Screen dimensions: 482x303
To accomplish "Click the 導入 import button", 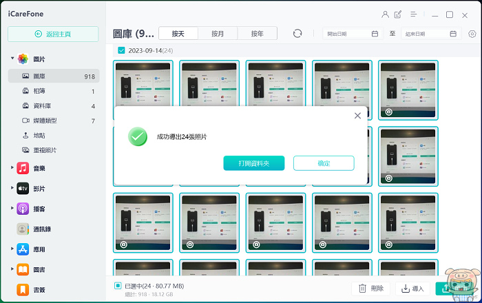I will coord(412,289).
